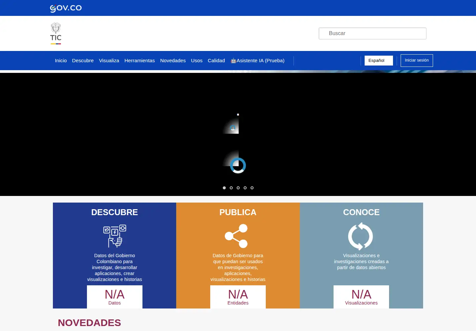
Task: Click the 'Datos del Gobierno Colombiano' description text
Action: pyautogui.click(x=115, y=267)
